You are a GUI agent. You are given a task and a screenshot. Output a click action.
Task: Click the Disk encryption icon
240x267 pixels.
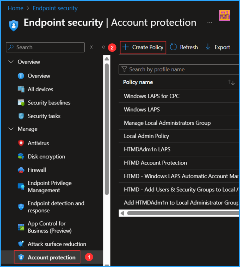pos(21,156)
